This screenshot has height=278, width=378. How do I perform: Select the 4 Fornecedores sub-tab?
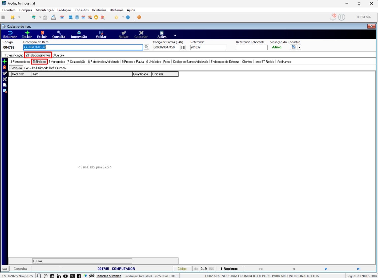(20, 62)
